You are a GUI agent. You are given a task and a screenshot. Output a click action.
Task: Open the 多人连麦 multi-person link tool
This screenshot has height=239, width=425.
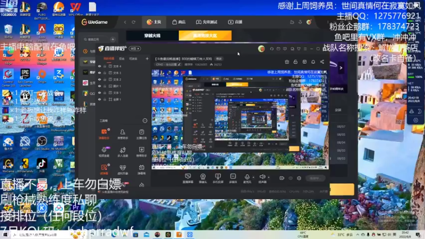[x=123, y=152]
